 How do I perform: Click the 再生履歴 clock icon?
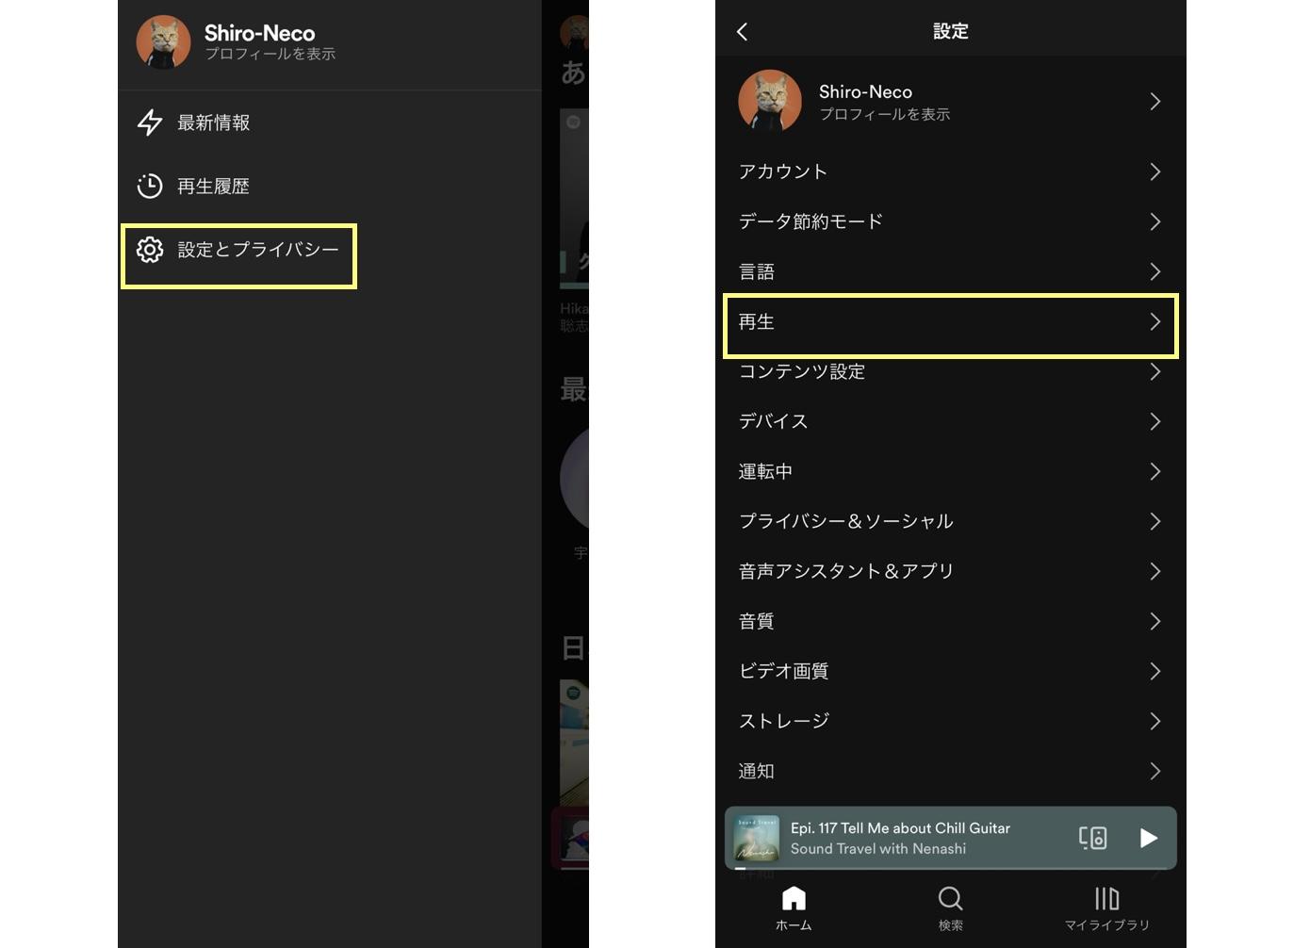point(150,186)
